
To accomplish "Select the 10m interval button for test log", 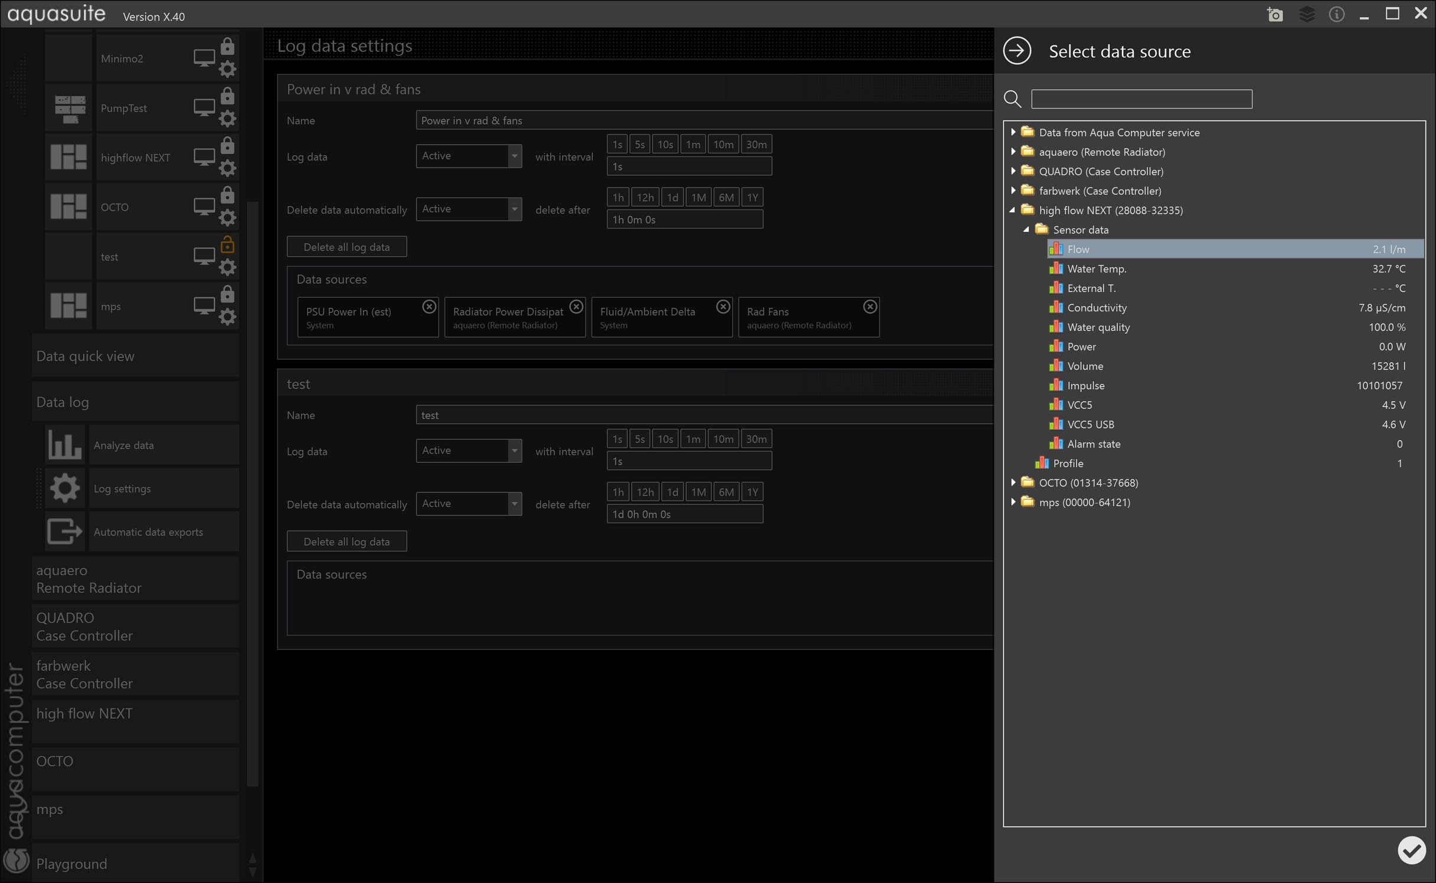I will [722, 439].
